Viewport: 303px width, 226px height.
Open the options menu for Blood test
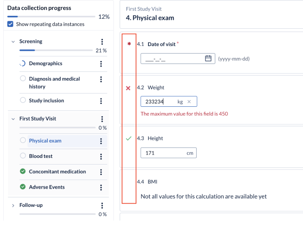(x=101, y=157)
